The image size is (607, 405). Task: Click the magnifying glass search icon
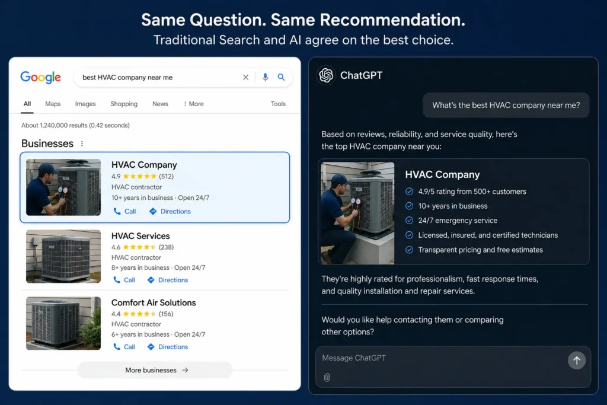tap(281, 78)
